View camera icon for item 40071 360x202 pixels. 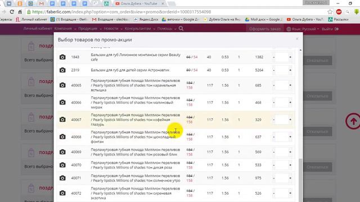click(x=62, y=178)
